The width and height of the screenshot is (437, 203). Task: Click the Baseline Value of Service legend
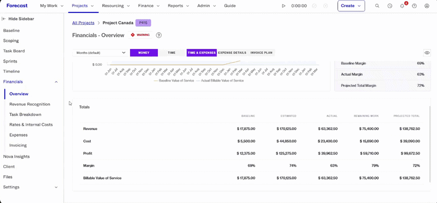pyautogui.click(x=174, y=81)
